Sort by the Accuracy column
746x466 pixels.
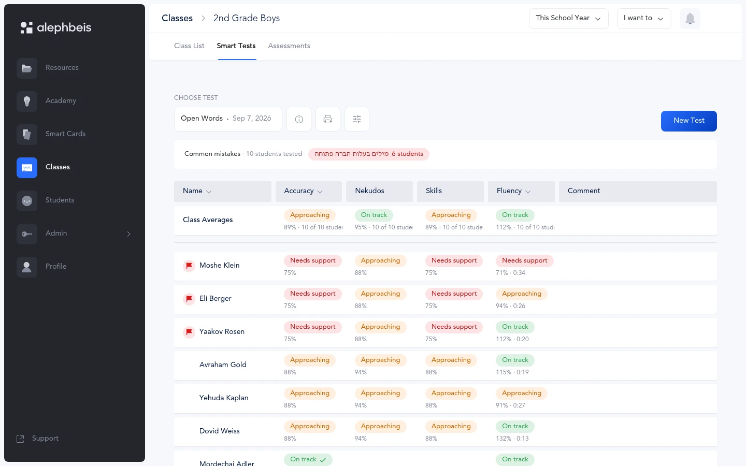309,191
